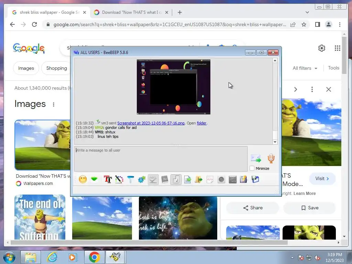Click the save chat floppy with pencil icon
Image resolution: width=352 pixels, height=264 pixels.
pos(244,179)
